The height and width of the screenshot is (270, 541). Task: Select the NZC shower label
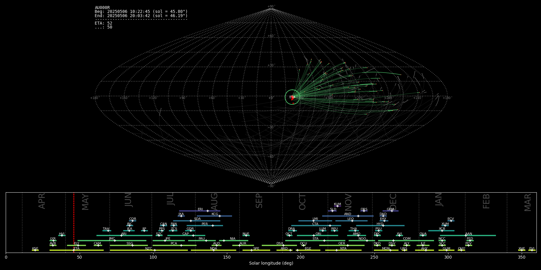pyautogui.click(x=149, y=249)
